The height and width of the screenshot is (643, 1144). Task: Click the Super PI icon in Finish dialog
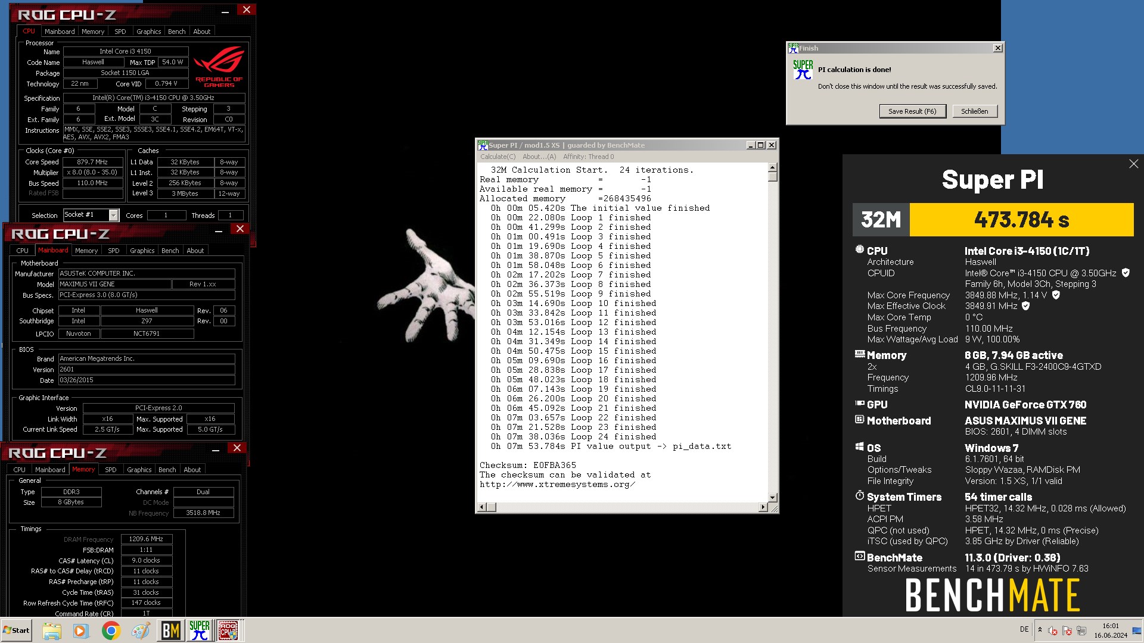(x=803, y=70)
